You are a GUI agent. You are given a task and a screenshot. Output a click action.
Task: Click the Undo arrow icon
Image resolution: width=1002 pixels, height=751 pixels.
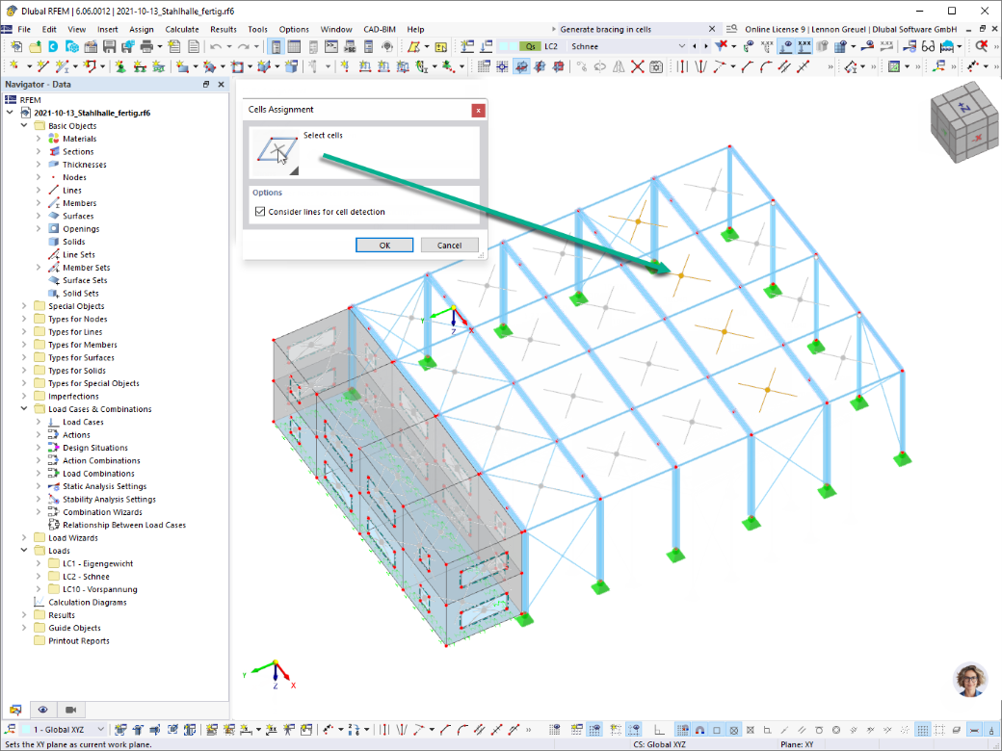[216, 46]
